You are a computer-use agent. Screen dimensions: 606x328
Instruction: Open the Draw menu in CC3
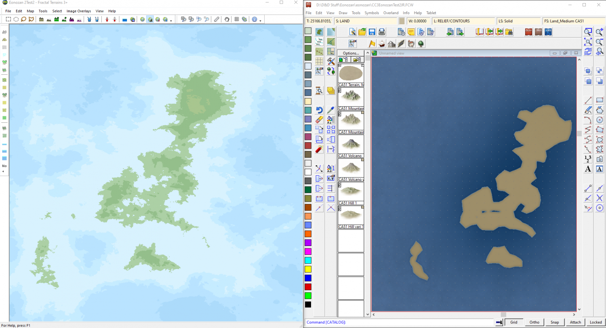pos(343,13)
